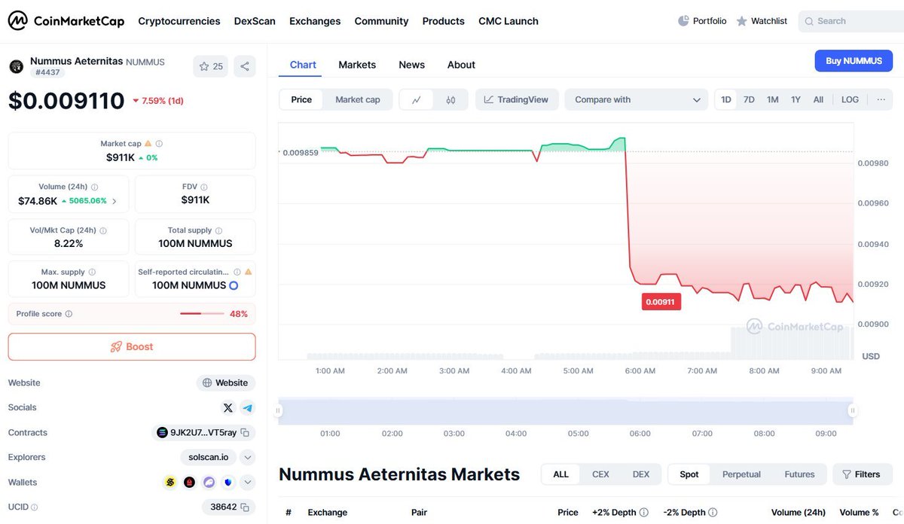Click the FDV info icon
Screen dimensions: 904x524
click(x=204, y=187)
